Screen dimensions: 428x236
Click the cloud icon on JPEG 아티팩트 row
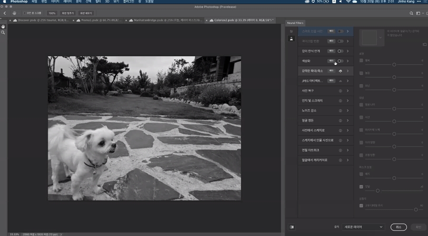340,81
